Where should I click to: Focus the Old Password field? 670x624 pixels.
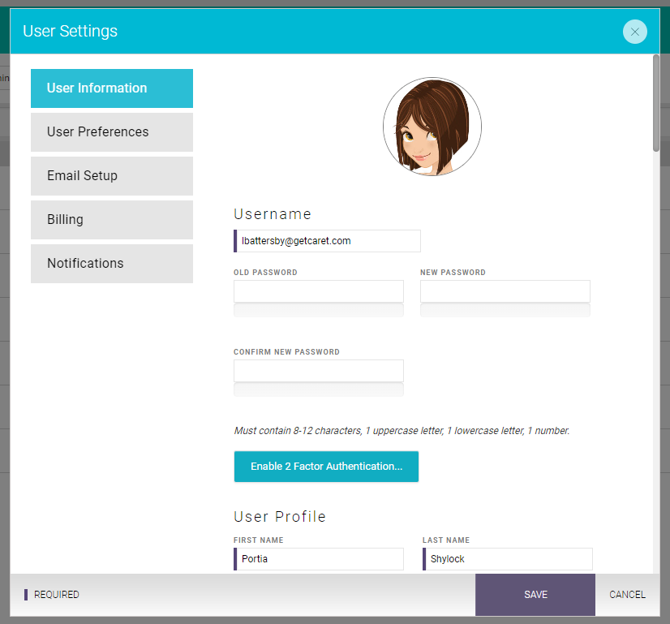(x=318, y=290)
